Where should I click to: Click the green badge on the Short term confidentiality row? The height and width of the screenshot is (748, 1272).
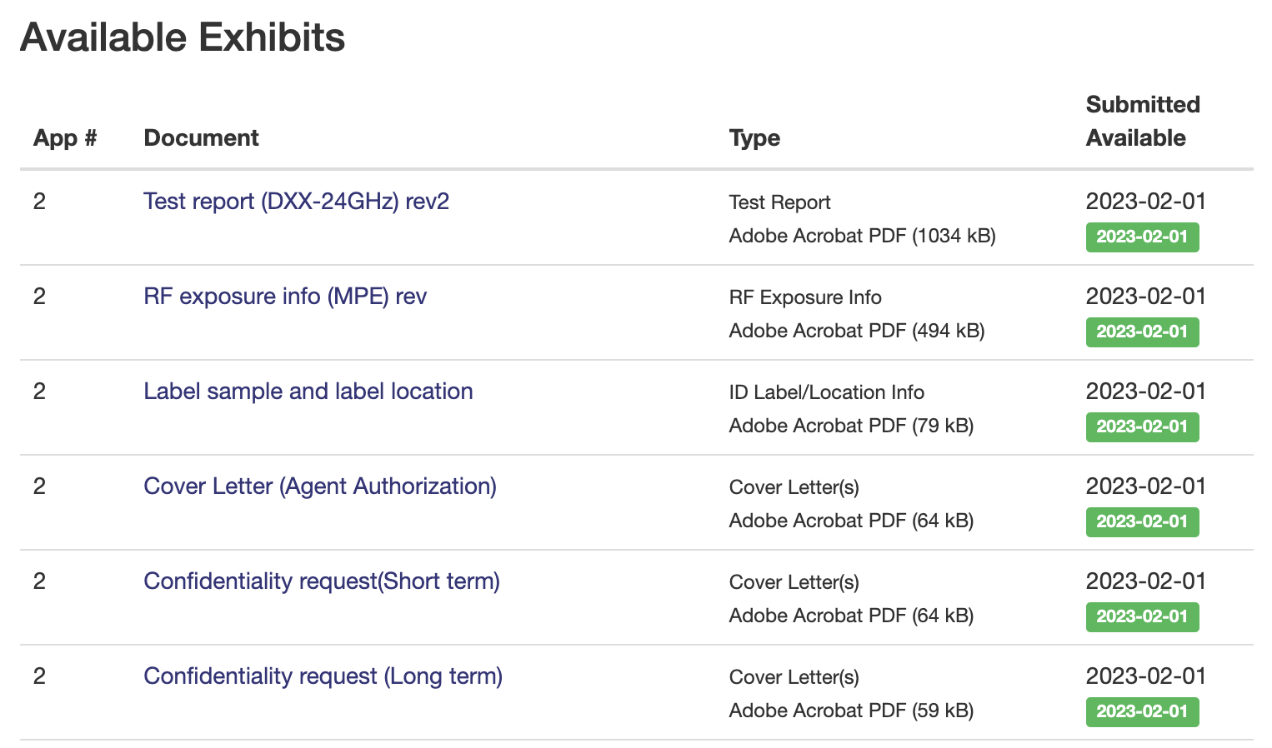click(1142, 616)
